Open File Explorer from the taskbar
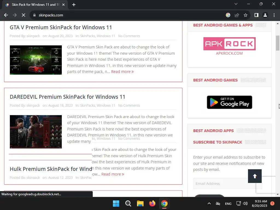The image size is (280, 210). pyautogui.click(x=140, y=203)
